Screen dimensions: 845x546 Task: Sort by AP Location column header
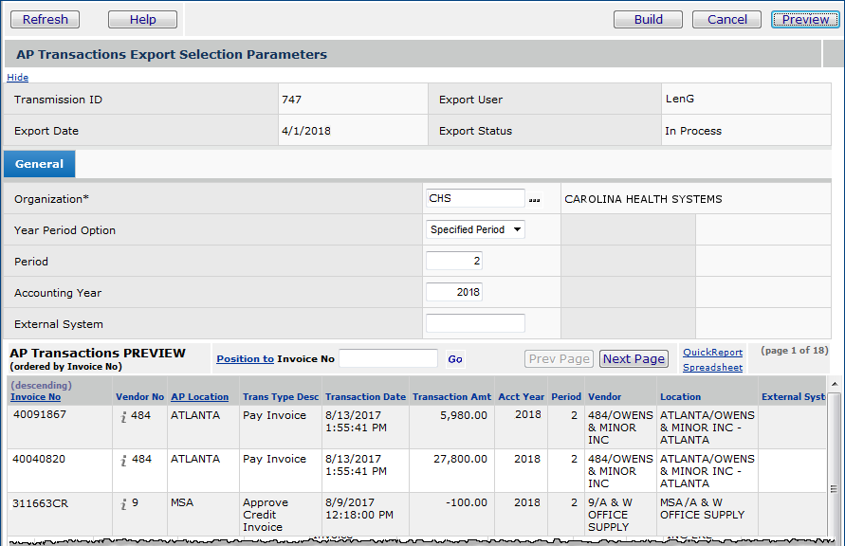199,397
